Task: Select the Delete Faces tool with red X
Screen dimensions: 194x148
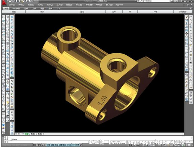Action: 12,38
